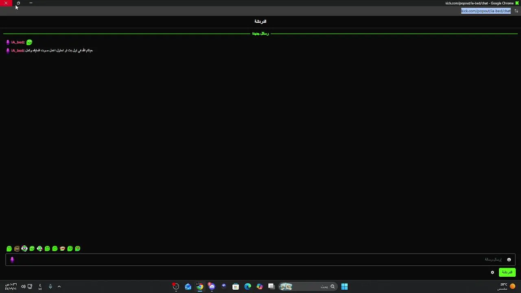Open site information tune icon in address bar
The image size is (521, 293).
516,11
